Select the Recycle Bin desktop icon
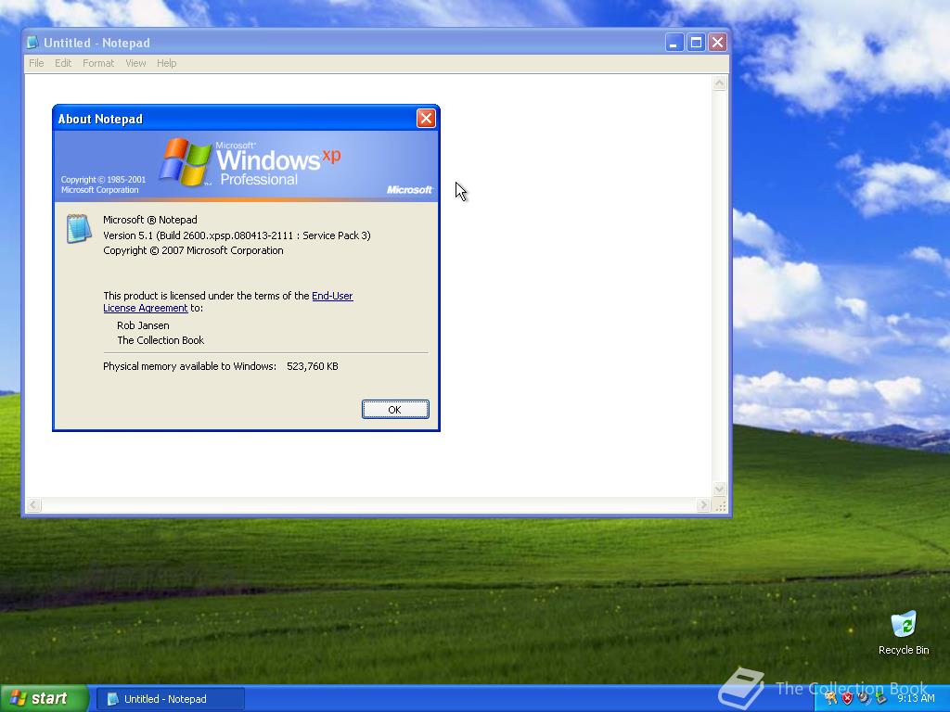 904,632
